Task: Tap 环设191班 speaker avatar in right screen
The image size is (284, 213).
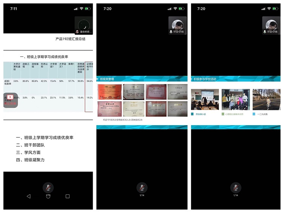Action: 271,25
